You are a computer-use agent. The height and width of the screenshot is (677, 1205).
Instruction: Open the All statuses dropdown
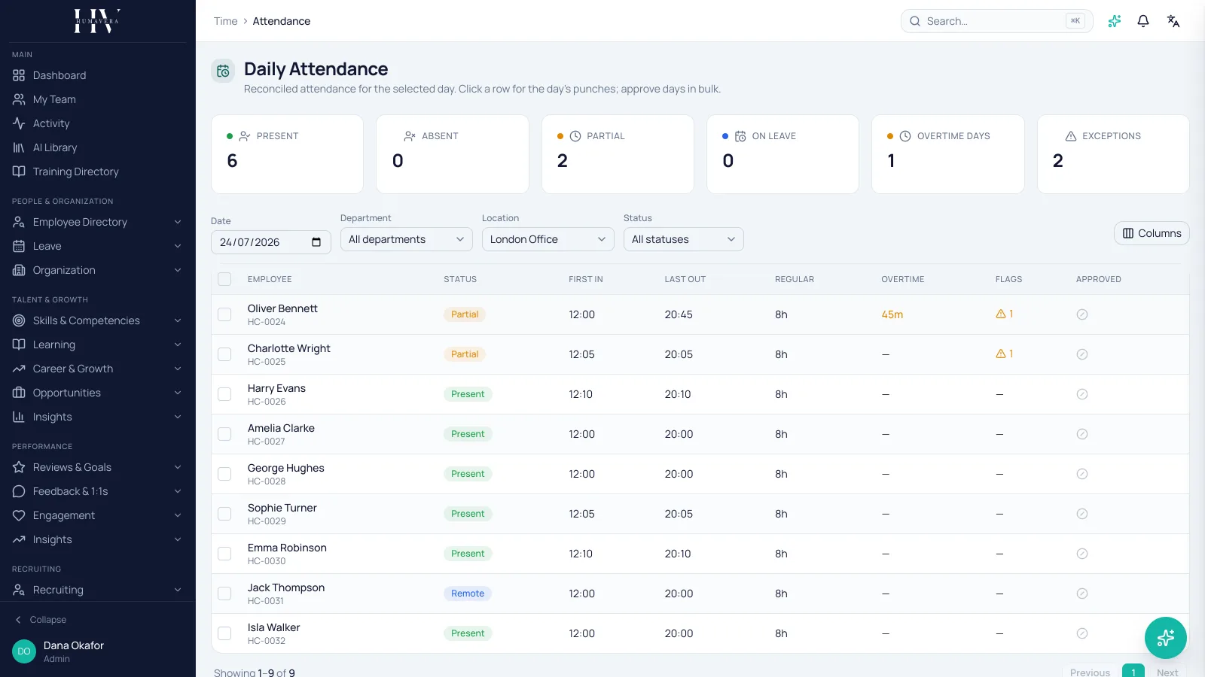pyautogui.click(x=684, y=239)
